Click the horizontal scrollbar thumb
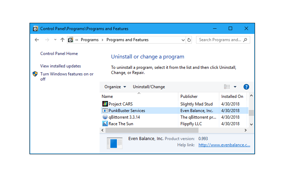Viewport: 305px width, 175px height. (152, 130)
